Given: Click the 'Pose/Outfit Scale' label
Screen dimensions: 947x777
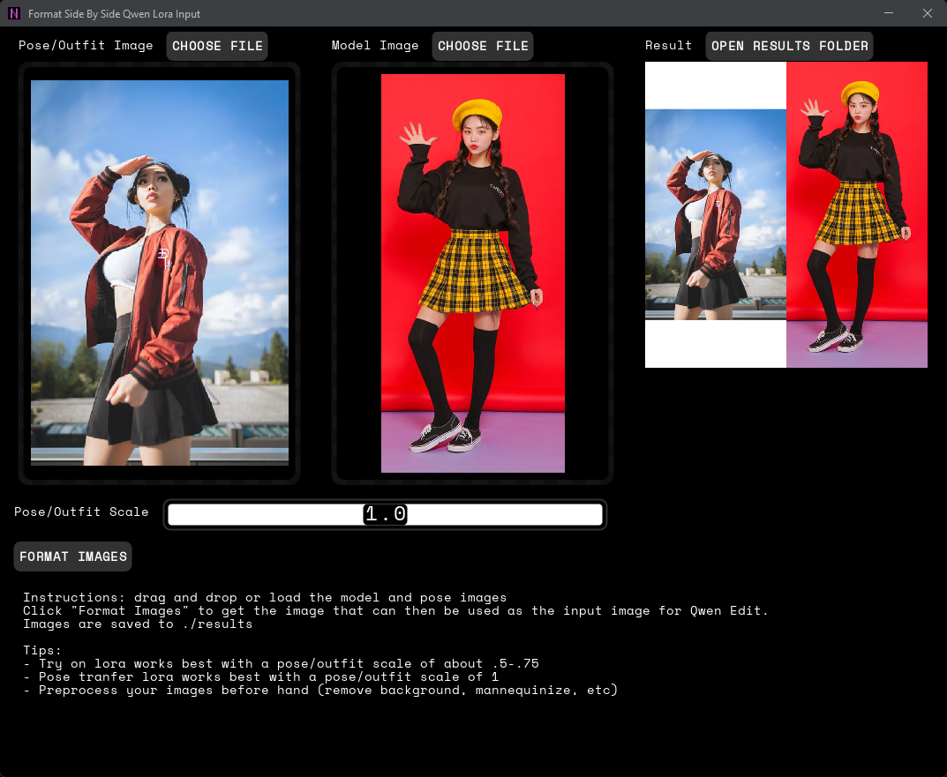Looking at the screenshot, I should pos(81,512).
